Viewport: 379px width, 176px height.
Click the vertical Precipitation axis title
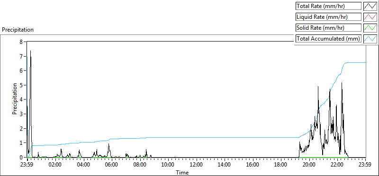click(x=15, y=99)
